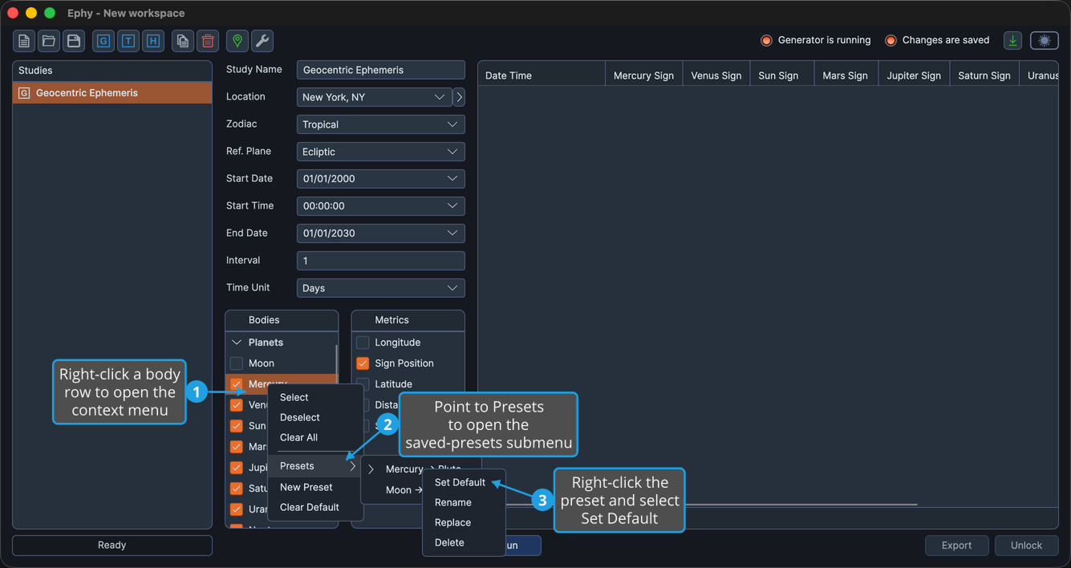Select Replace in the preset submenu
The height and width of the screenshot is (568, 1071).
point(464,522)
